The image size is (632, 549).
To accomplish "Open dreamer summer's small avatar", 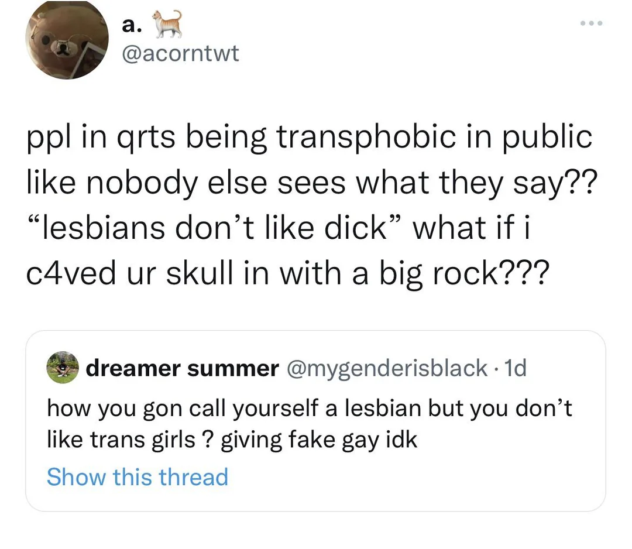I will tap(63, 367).
